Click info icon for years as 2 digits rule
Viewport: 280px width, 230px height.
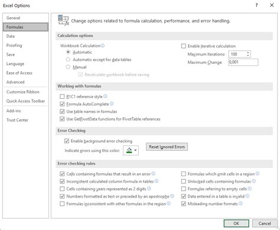pos(149,189)
